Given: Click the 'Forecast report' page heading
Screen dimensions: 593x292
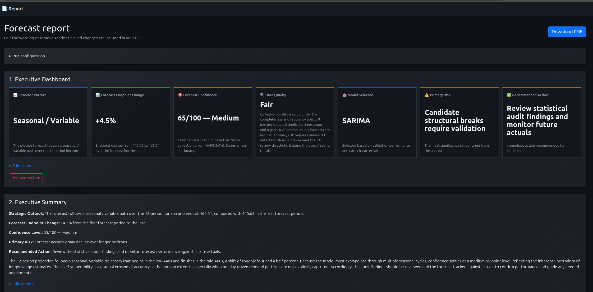Looking at the screenshot, I should (37, 28).
